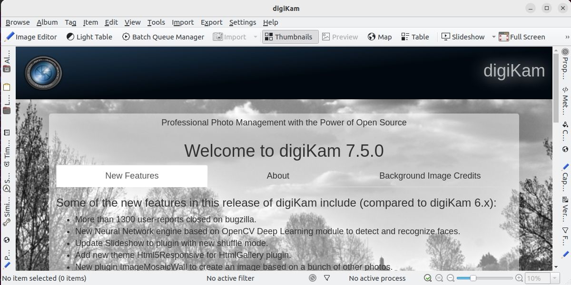Viewport: 571px width, 285px height.
Task: Expand the Slideshow options dropdown arrow
Action: [493, 37]
